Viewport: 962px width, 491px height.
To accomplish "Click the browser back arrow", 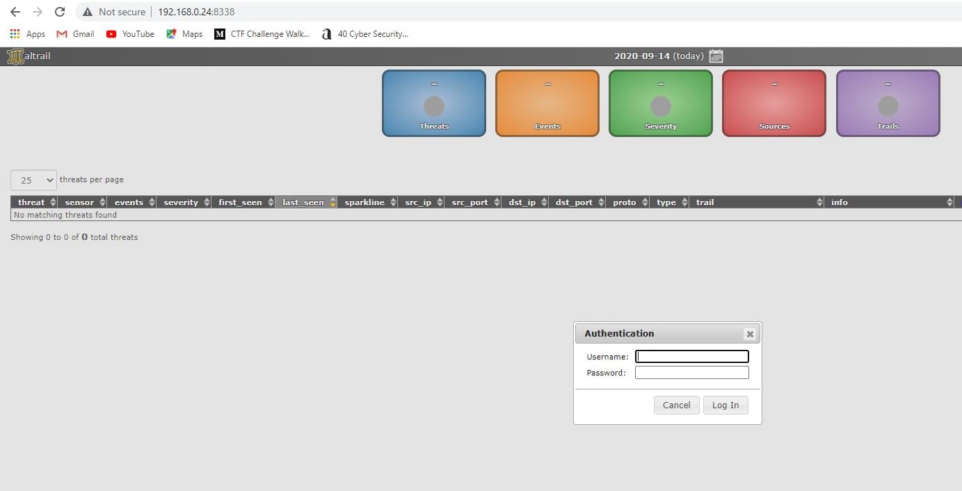I will tap(15, 12).
